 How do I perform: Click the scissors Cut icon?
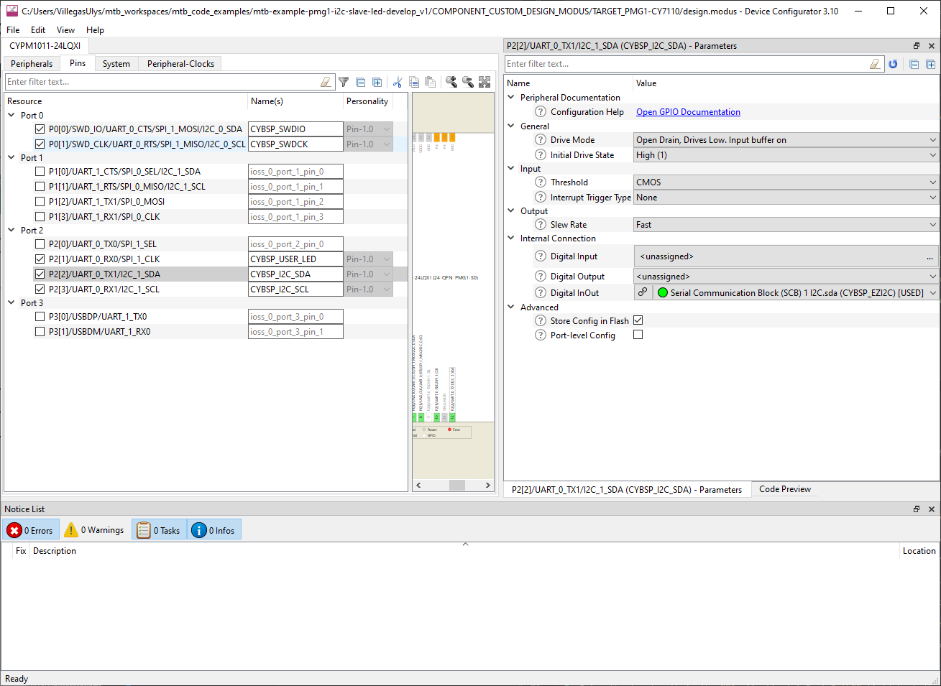[x=398, y=82]
